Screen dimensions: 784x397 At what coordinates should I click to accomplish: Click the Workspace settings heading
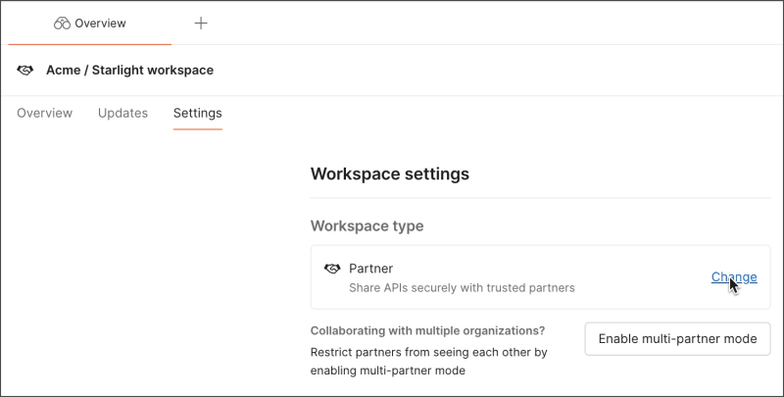(390, 174)
